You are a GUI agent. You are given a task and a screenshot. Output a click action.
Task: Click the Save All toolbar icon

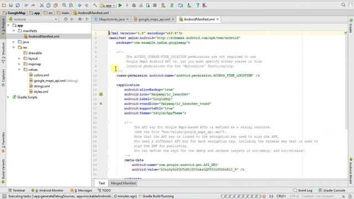[x=11, y=5]
